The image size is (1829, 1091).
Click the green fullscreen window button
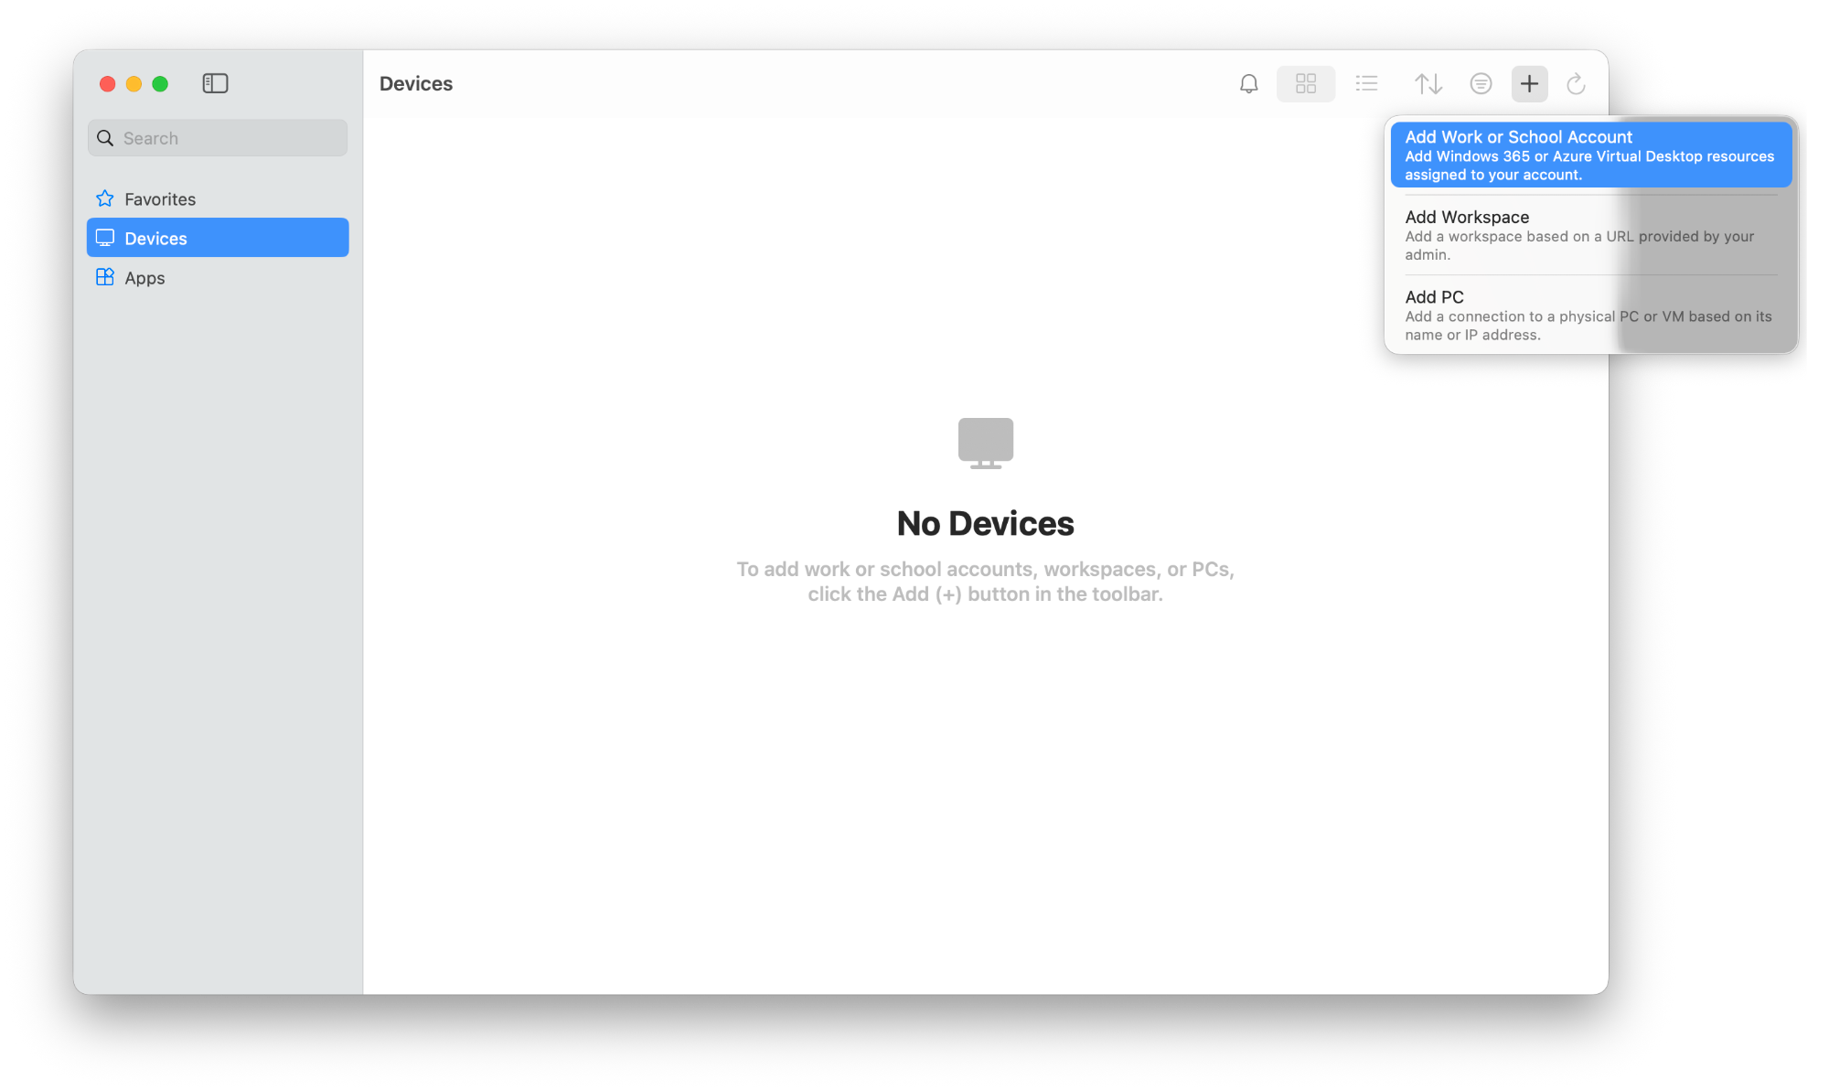pyautogui.click(x=160, y=84)
